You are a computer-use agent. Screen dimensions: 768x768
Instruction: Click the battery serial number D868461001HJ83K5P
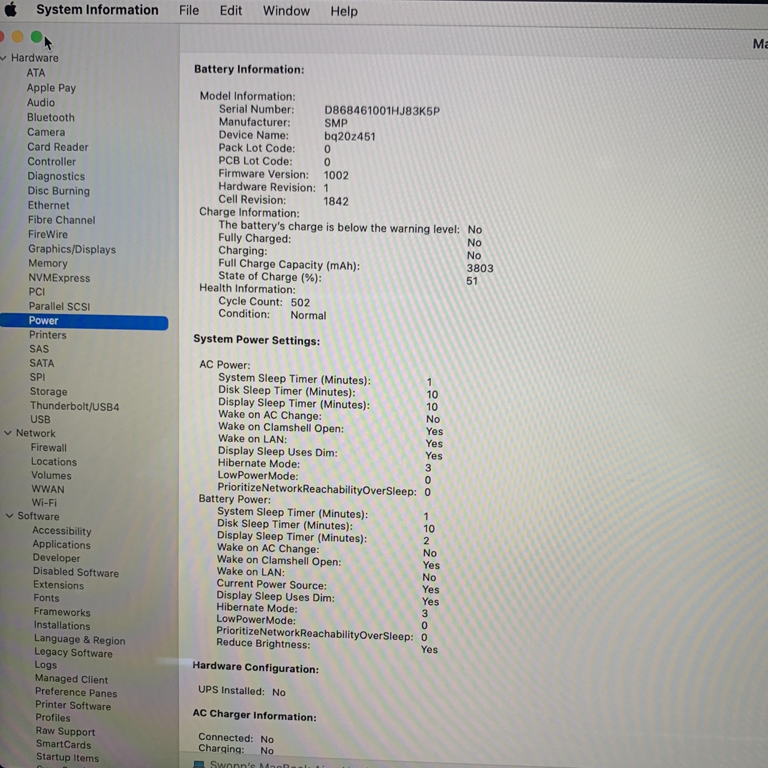(382, 111)
